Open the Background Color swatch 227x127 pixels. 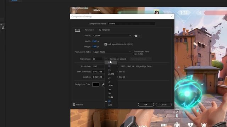[96, 84]
